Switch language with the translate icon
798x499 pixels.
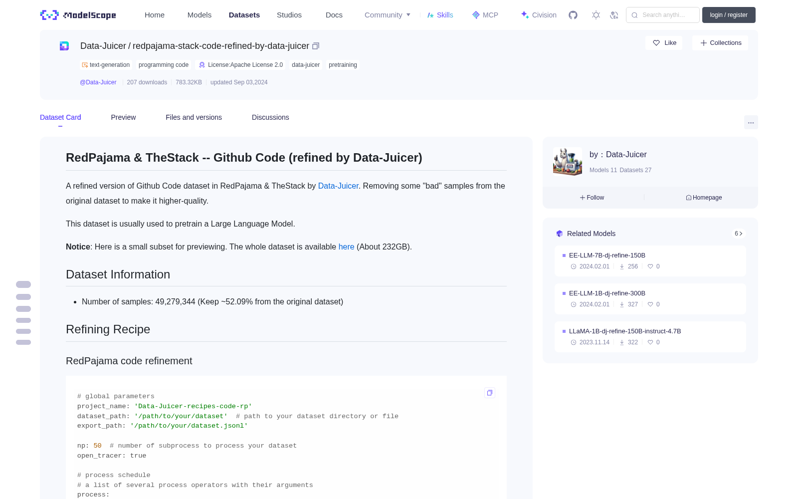614,15
